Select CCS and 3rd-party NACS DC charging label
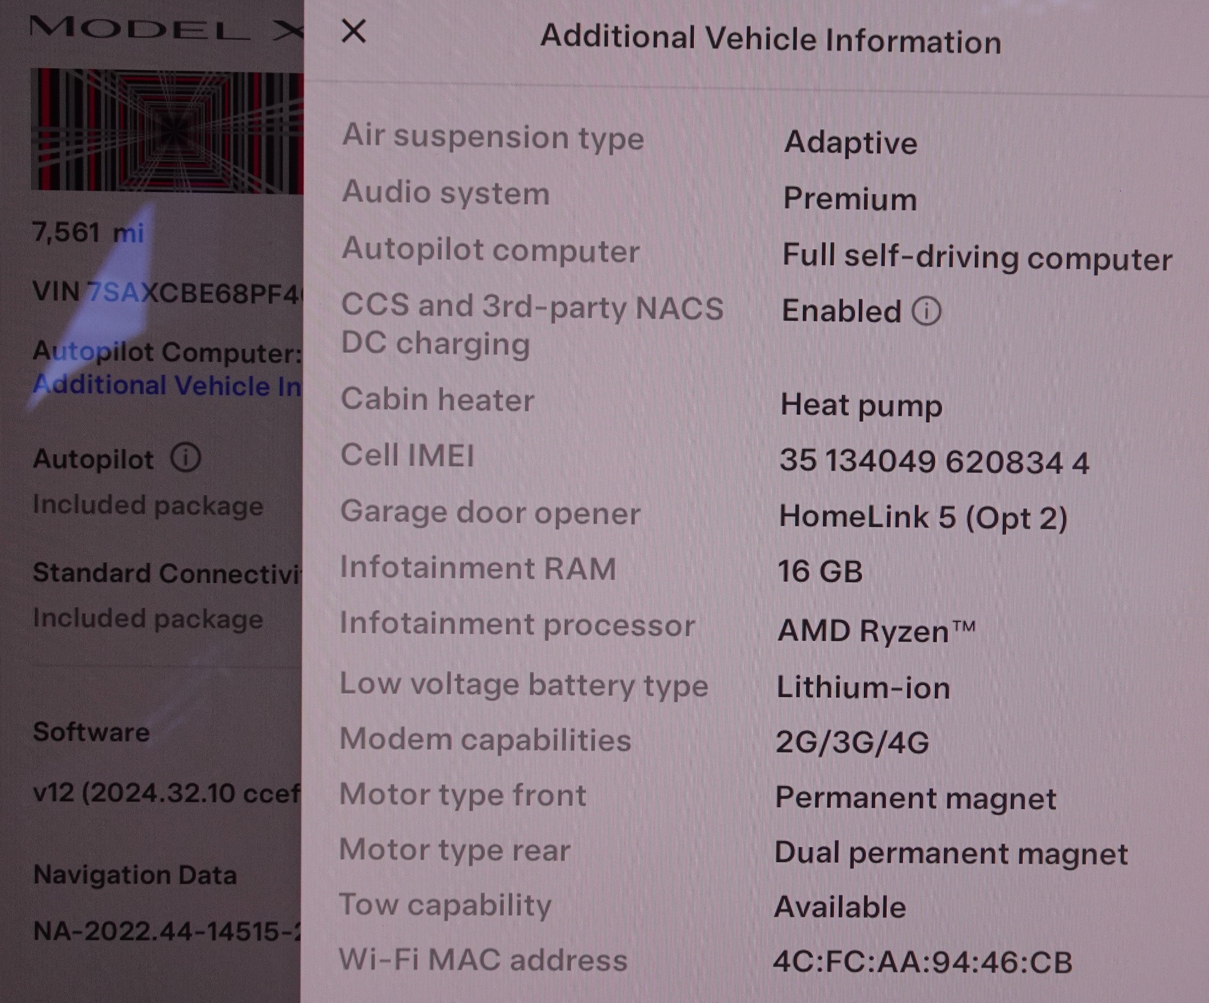Screen dimensions: 1209x1003 point(532,324)
